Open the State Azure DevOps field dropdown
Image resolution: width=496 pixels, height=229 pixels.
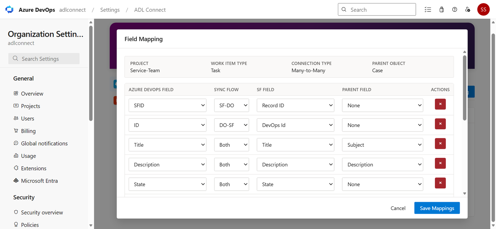pos(167,184)
